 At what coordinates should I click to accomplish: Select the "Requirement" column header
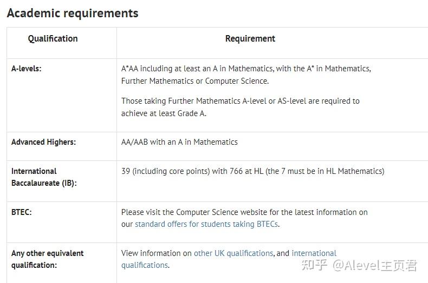click(x=250, y=38)
